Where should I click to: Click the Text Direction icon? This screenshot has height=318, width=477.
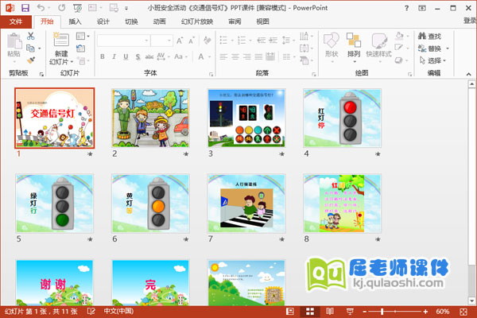tap(304, 36)
